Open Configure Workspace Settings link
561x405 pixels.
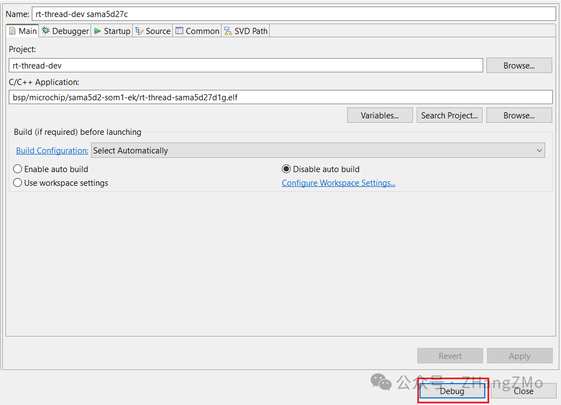(338, 182)
